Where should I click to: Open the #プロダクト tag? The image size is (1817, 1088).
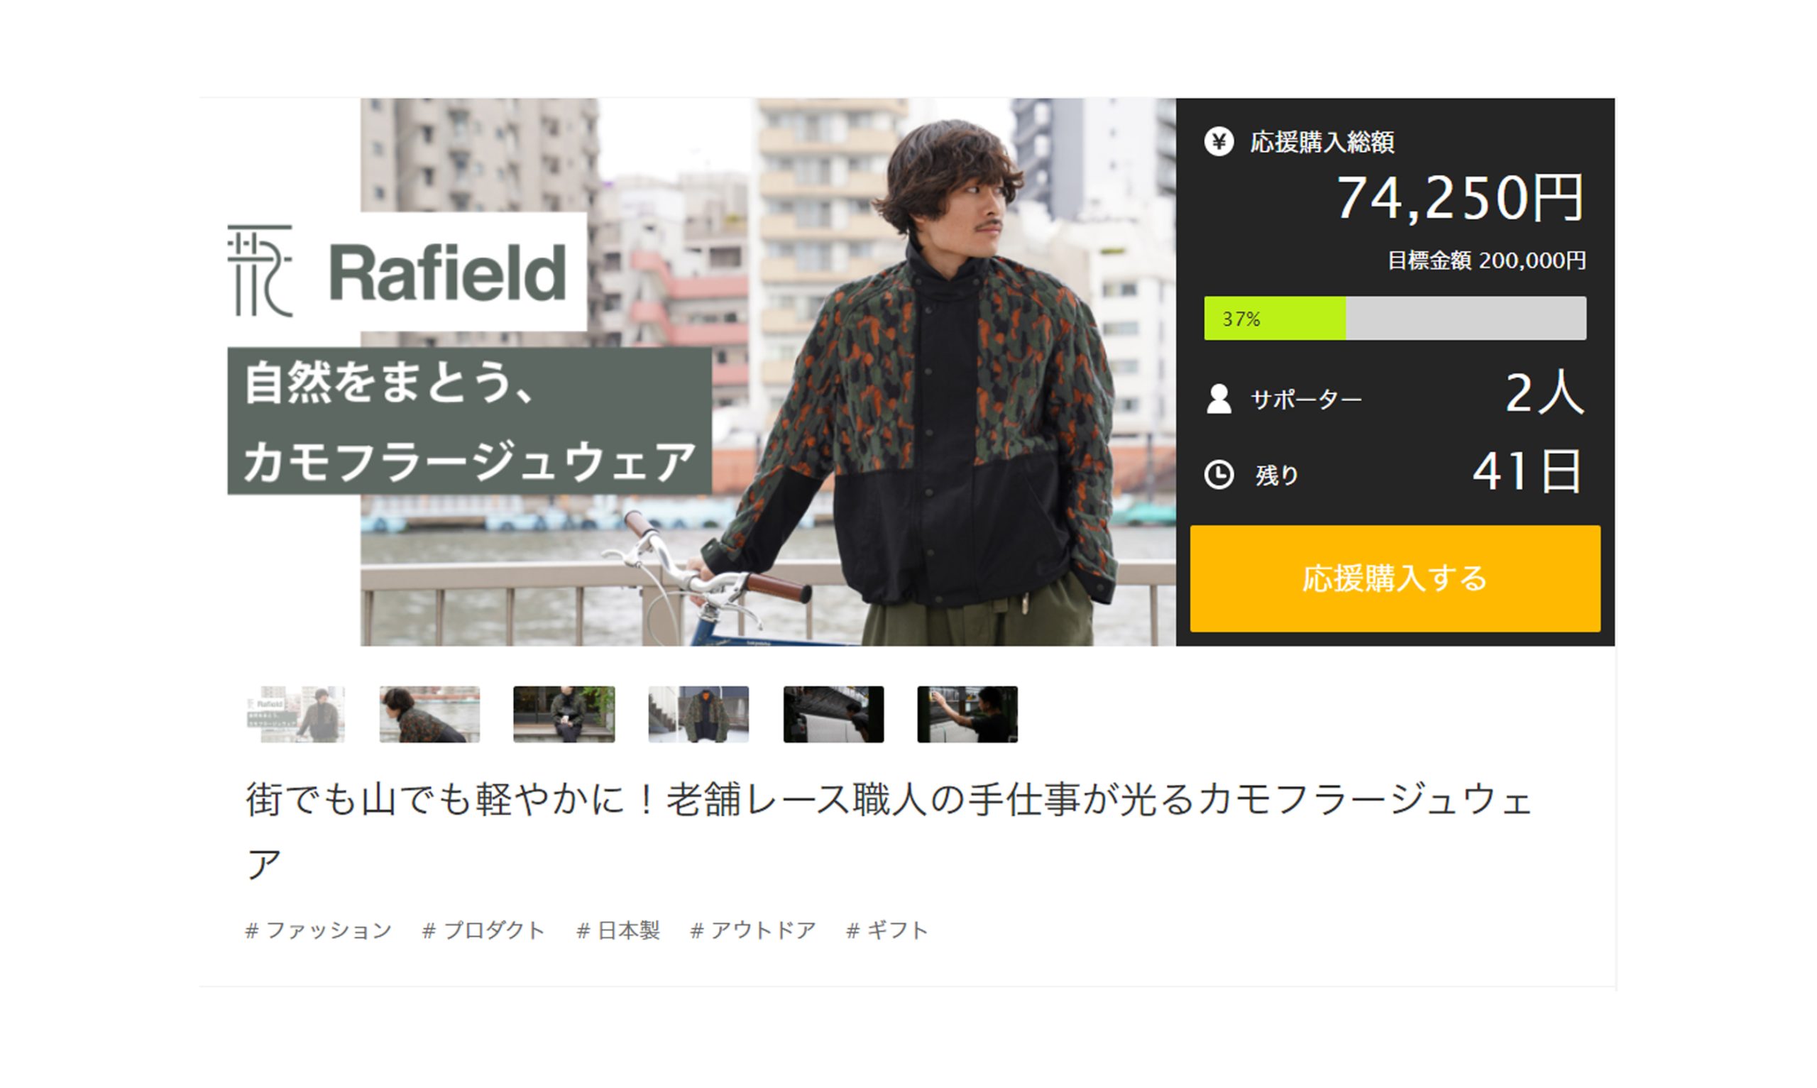point(484,930)
